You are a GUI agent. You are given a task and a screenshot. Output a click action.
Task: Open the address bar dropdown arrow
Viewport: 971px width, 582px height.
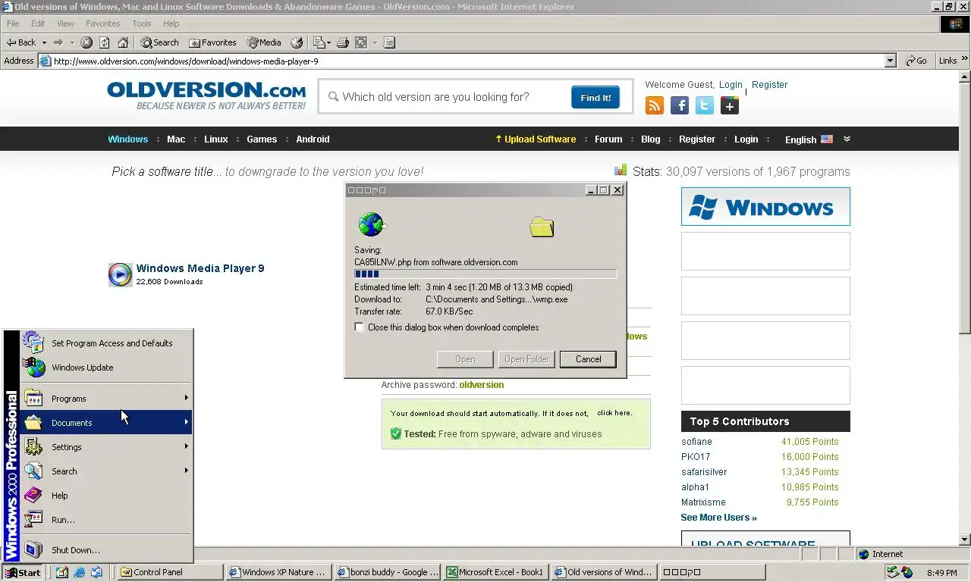point(891,61)
